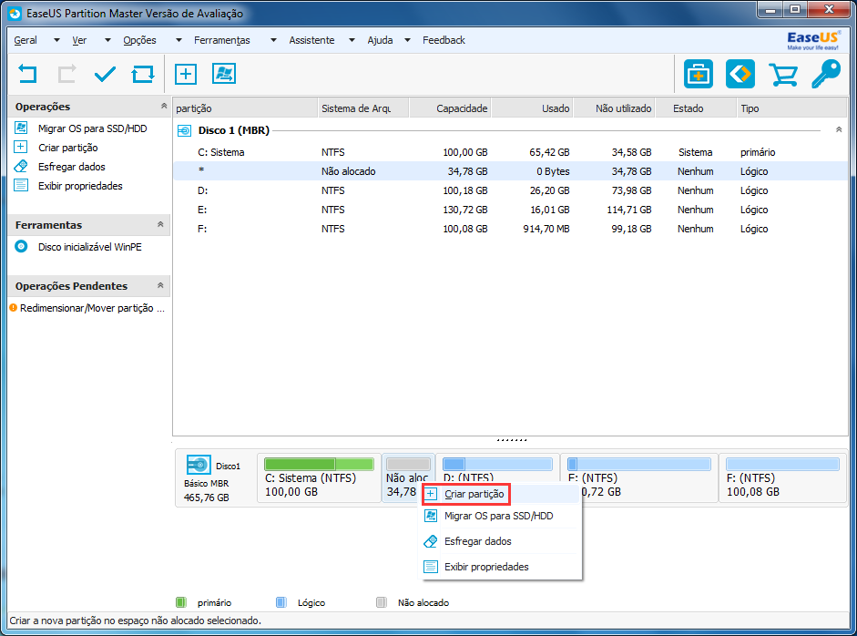Expand the dropdown arrow after Assistente
Viewport: 857px width, 636px height.
coord(352,40)
